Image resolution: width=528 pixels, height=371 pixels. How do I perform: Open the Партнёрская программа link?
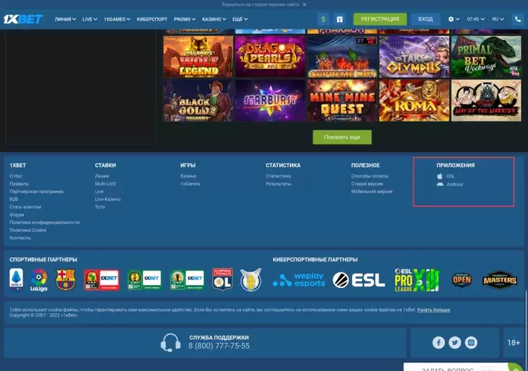(37, 191)
